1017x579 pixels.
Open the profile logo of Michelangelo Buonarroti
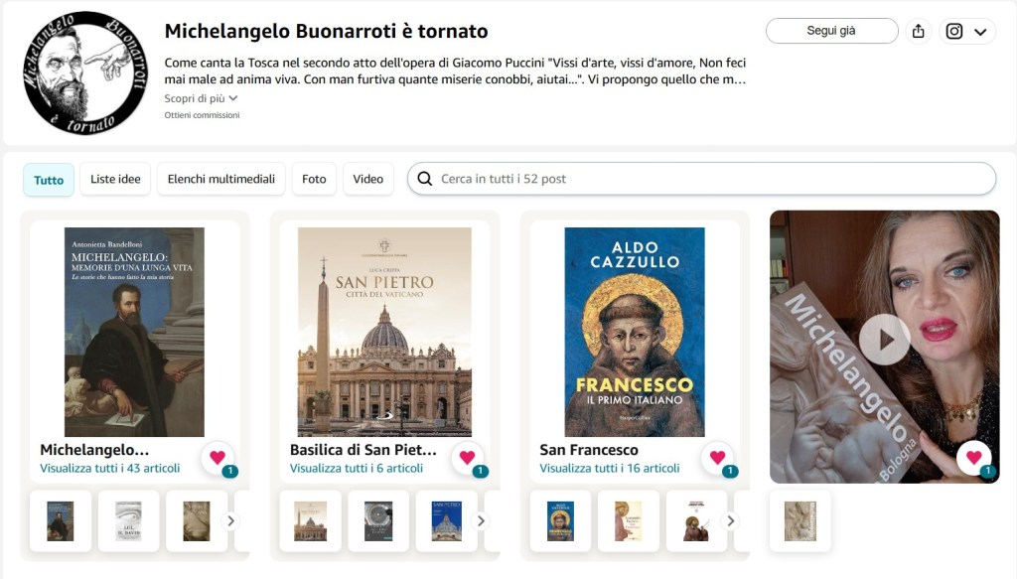point(84,72)
